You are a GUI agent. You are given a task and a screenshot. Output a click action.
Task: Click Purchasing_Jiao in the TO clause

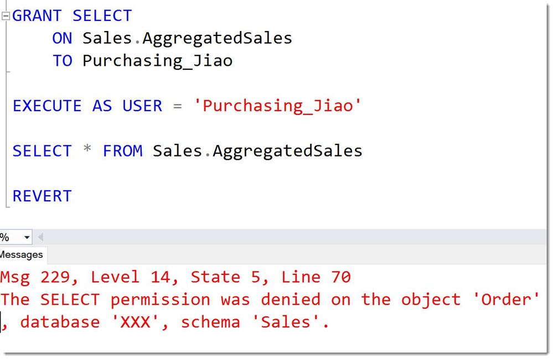(x=157, y=60)
